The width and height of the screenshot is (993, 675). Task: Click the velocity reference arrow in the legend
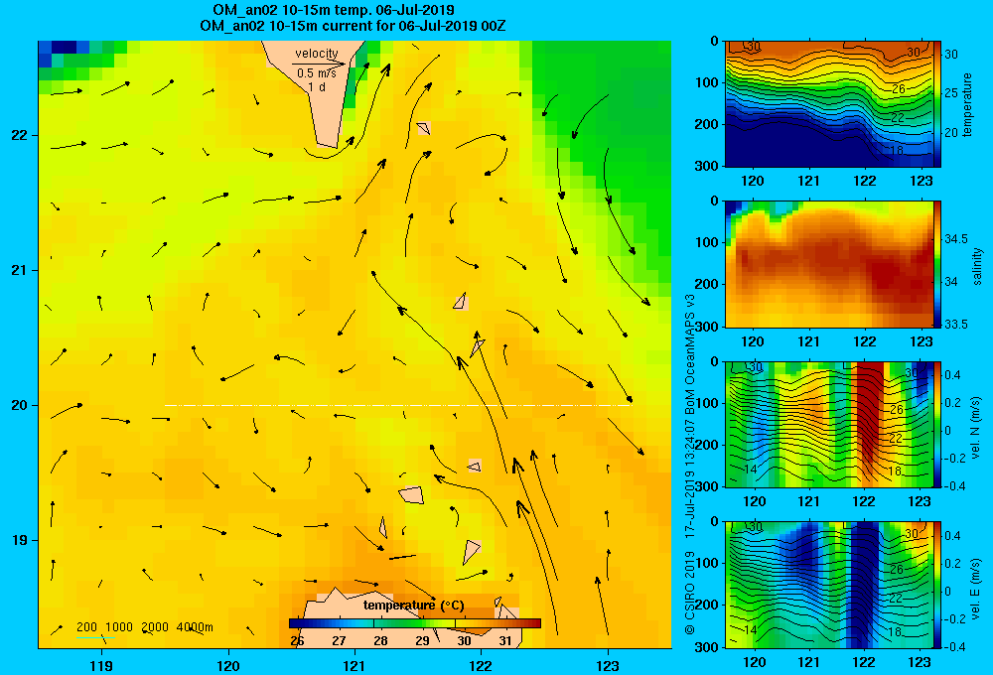(319, 64)
